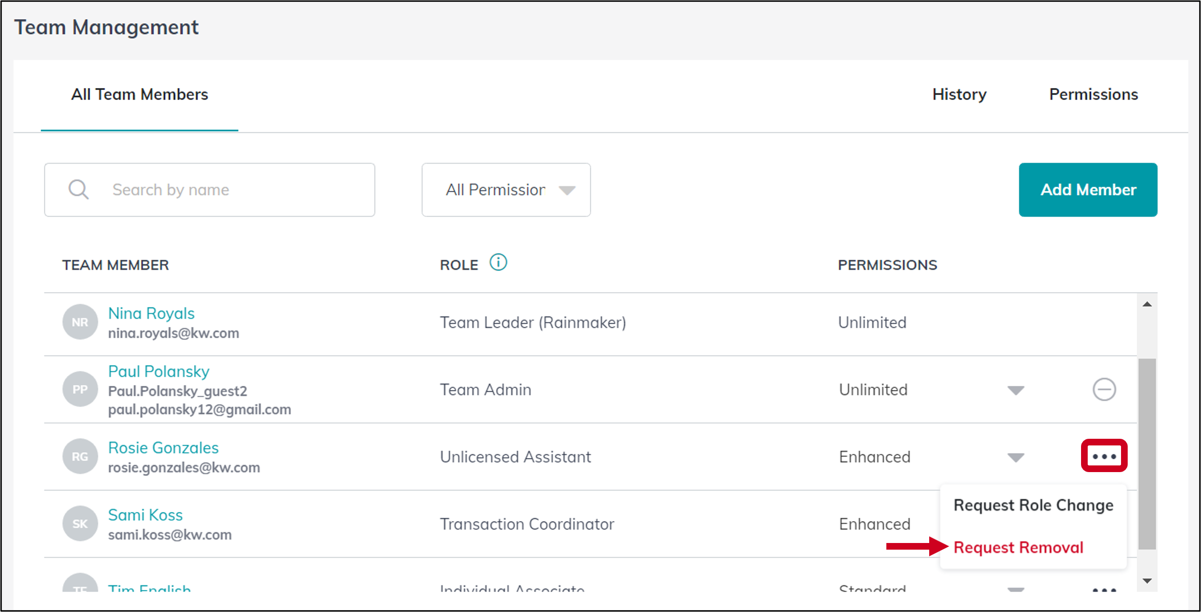Focus the Search by name field
Viewport: 1201px width, 612px height.
pyautogui.click(x=209, y=190)
